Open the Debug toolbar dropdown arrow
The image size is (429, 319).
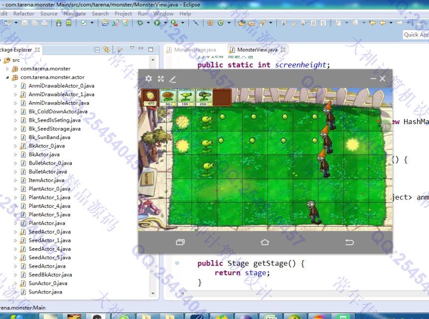click(x=148, y=23)
